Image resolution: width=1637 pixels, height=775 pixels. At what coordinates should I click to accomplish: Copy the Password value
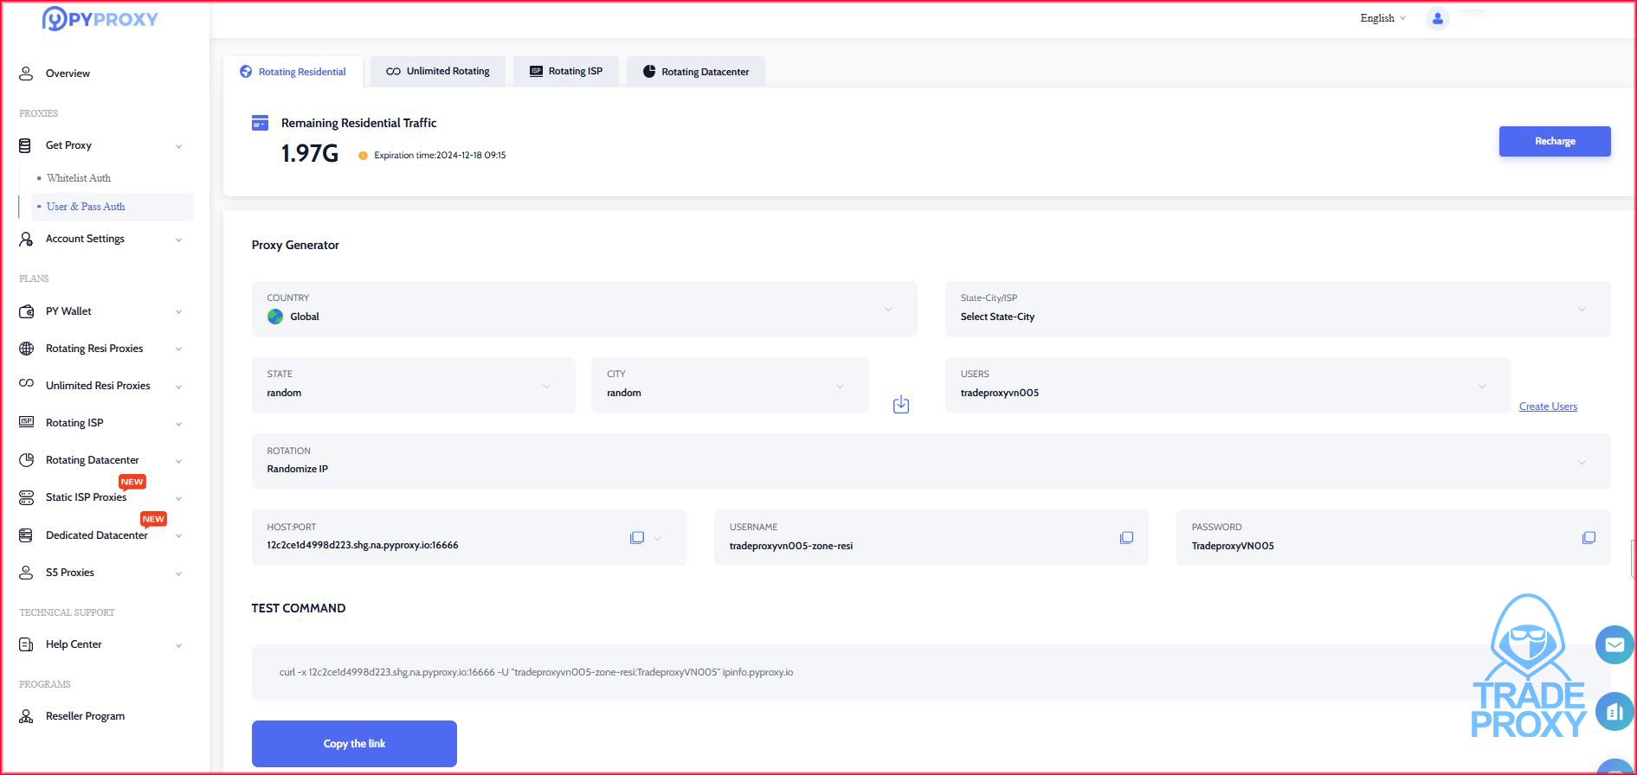pyautogui.click(x=1589, y=538)
